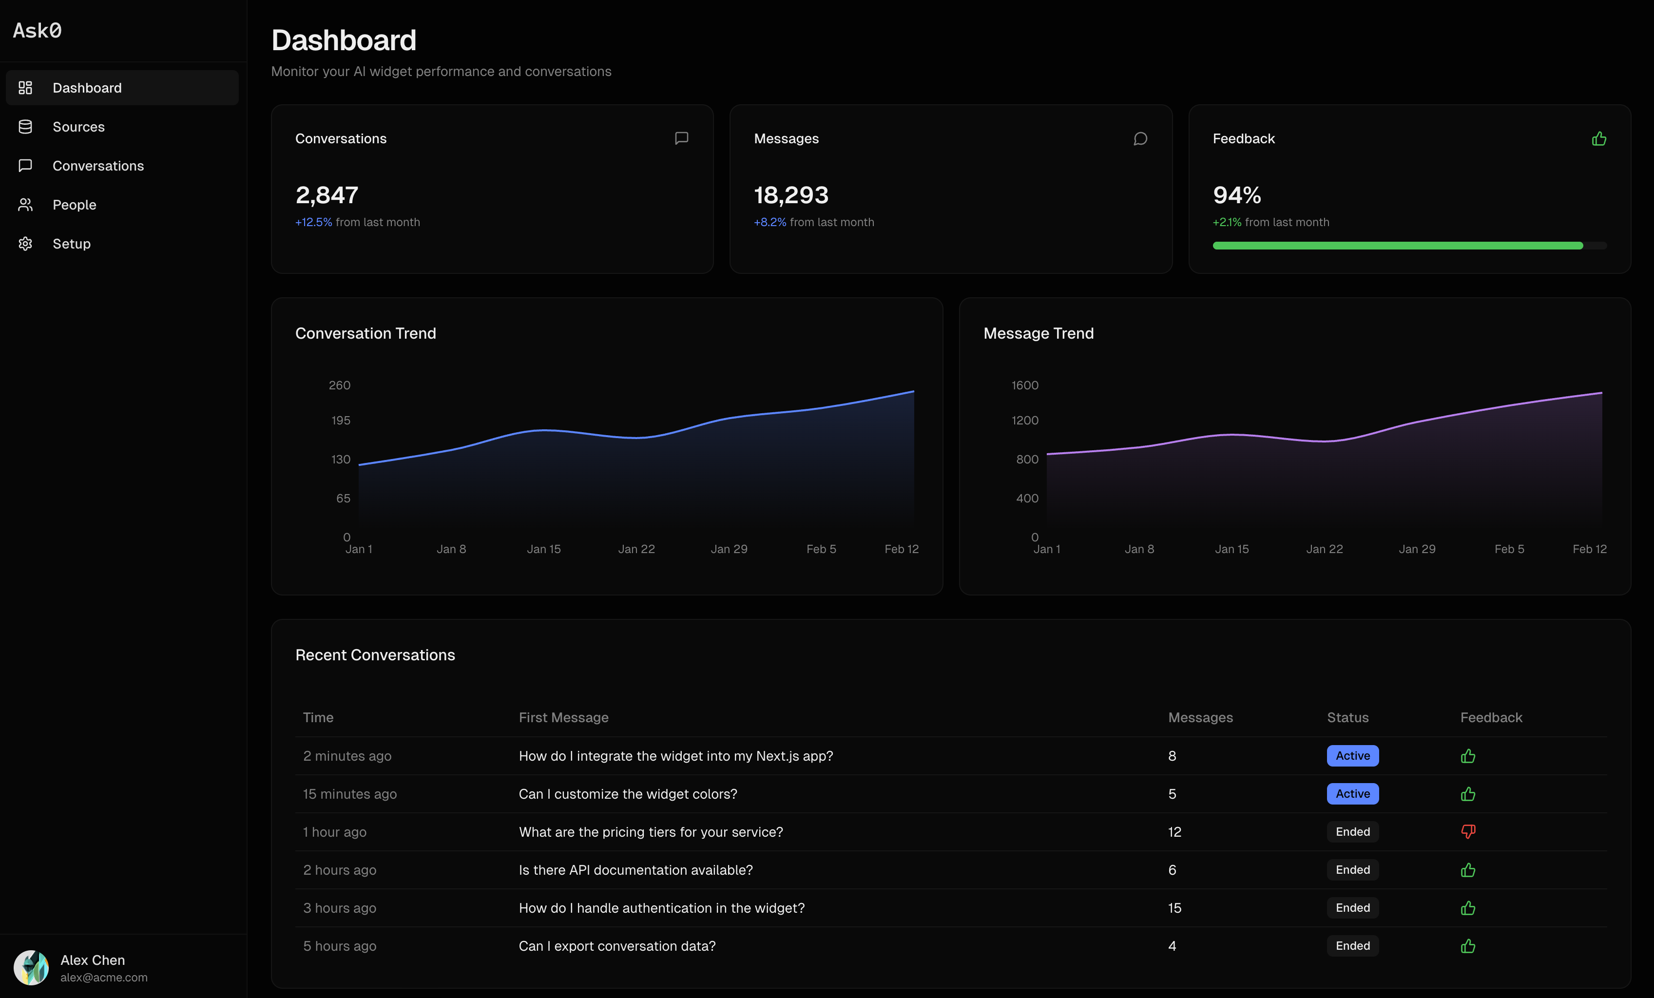Click the Dashboard grid icon in sidebar
1654x998 pixels.
25,87
